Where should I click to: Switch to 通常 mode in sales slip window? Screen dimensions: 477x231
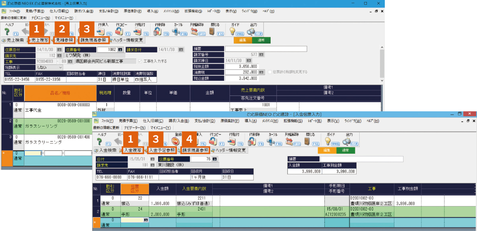click(x=261, y=40)
